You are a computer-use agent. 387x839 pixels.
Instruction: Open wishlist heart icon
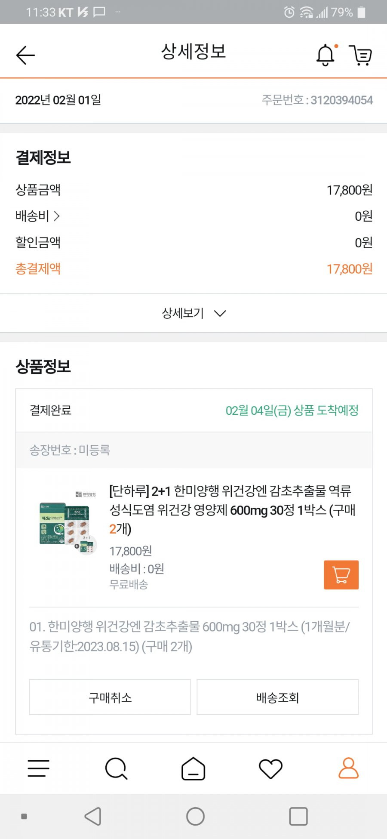coord(270,769)
